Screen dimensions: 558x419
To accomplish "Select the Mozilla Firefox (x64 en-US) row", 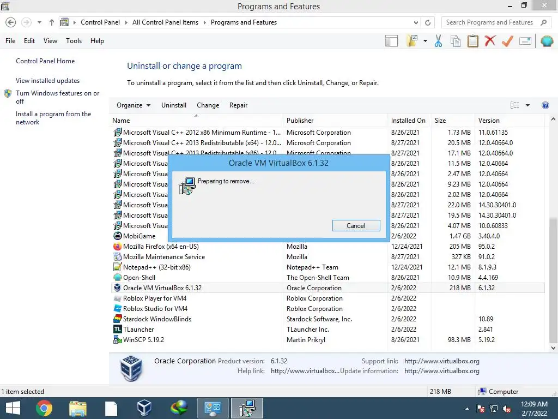I will tap(328, 247).
